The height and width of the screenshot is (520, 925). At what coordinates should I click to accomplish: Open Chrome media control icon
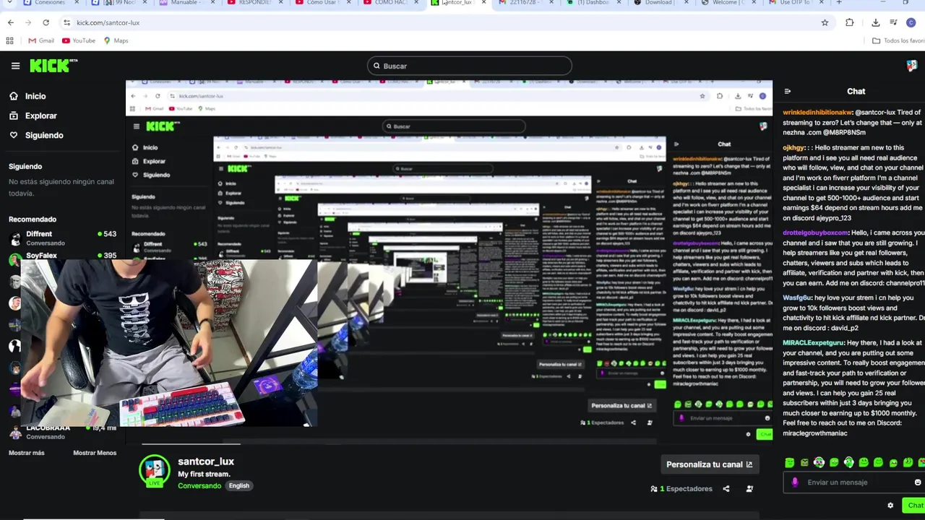894,22
